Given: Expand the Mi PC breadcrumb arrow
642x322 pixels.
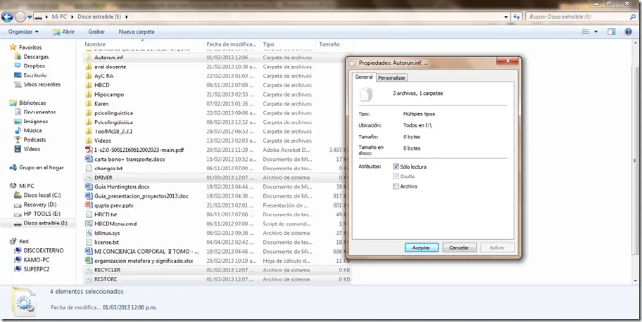Looking at the screenshot, I should pyautogui.click(x=73, y=17).
